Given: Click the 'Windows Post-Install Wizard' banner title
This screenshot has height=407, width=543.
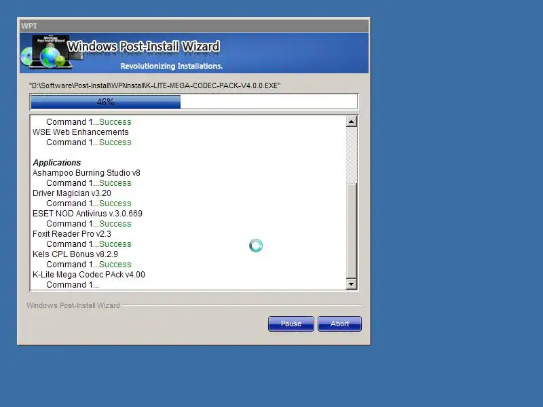Looking at the screenshot, I should (x=143, y=46).
